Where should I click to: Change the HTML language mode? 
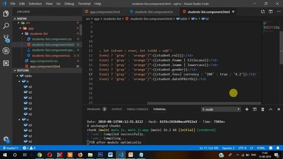tap(261, 148)
